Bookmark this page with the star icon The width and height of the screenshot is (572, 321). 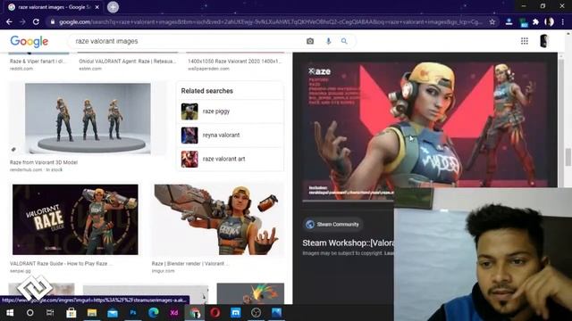point(492,21)
